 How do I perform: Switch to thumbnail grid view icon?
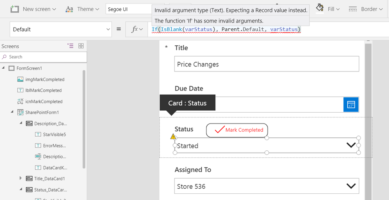[x=81, y=46]
